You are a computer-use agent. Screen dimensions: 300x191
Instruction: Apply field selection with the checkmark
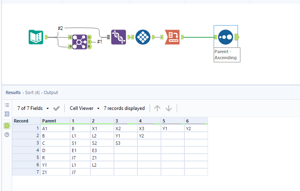56,108
